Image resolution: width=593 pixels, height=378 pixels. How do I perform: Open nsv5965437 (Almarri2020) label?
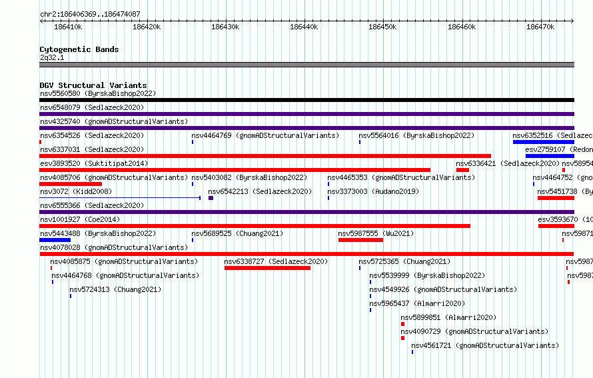tap(417, 303)
